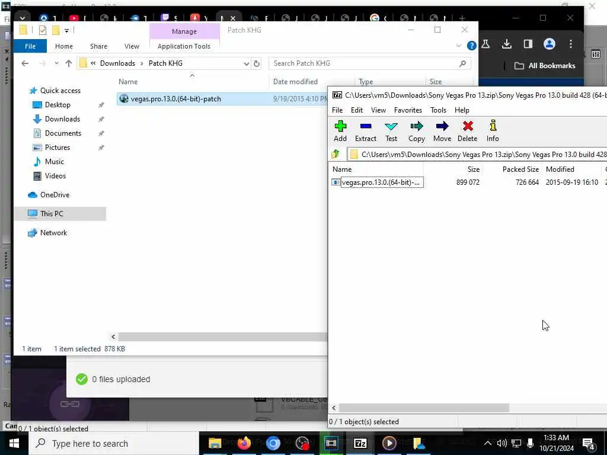607x455 pixels.
Task: Open Chrome three-dot menu
Action: point(571,44)
